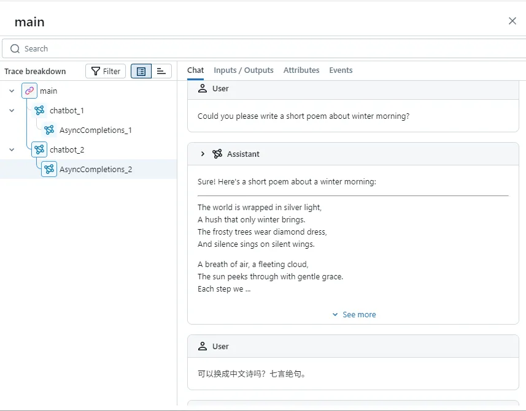Click the link icon beside main span
The image size is (526, 411).
[x=29, y=91]
